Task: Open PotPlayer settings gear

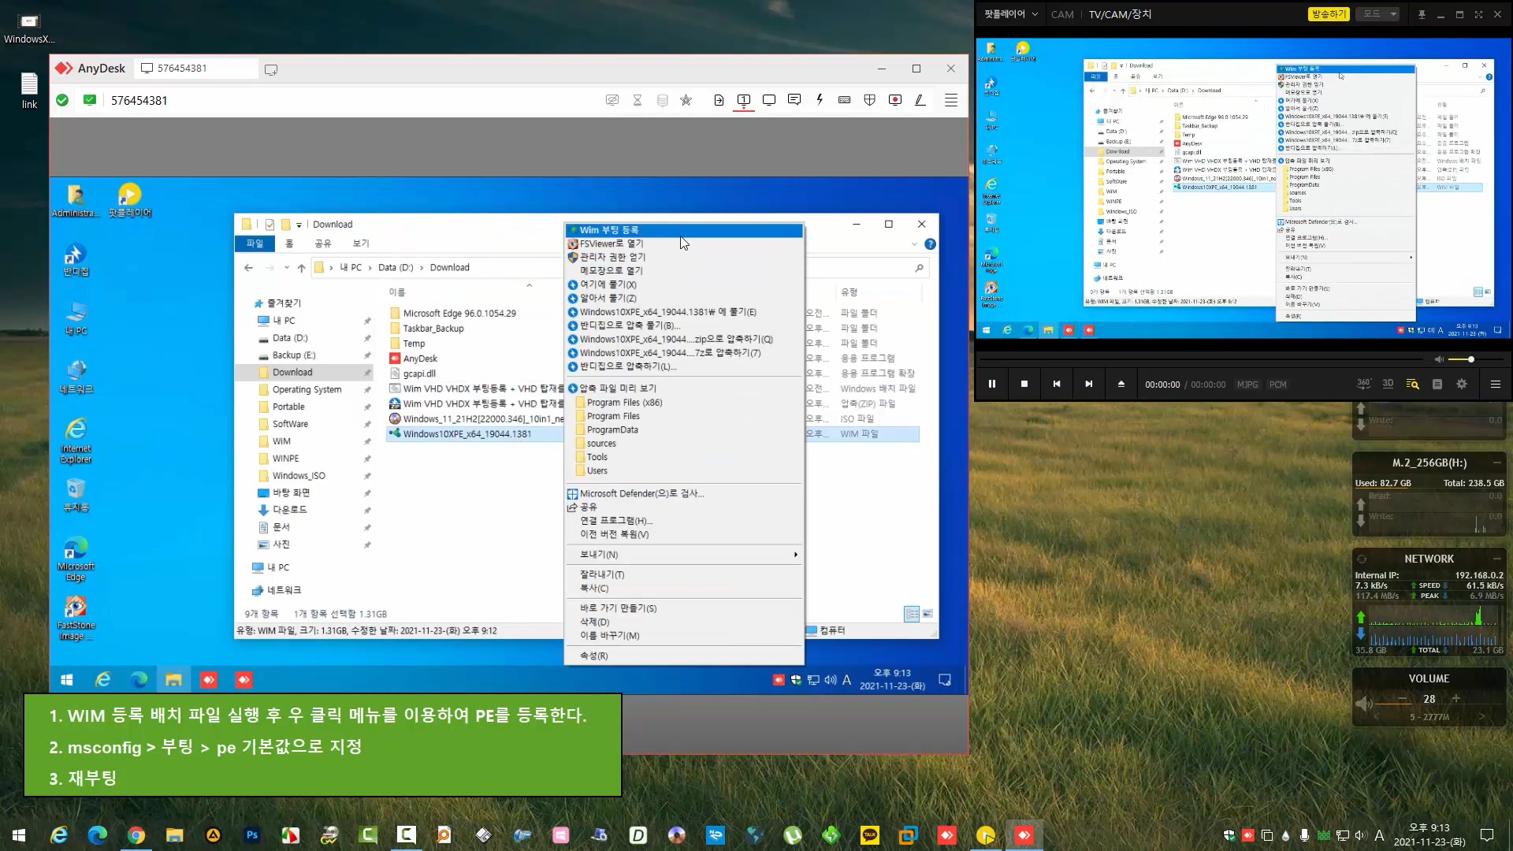Action: click(x=1462, y=384)
